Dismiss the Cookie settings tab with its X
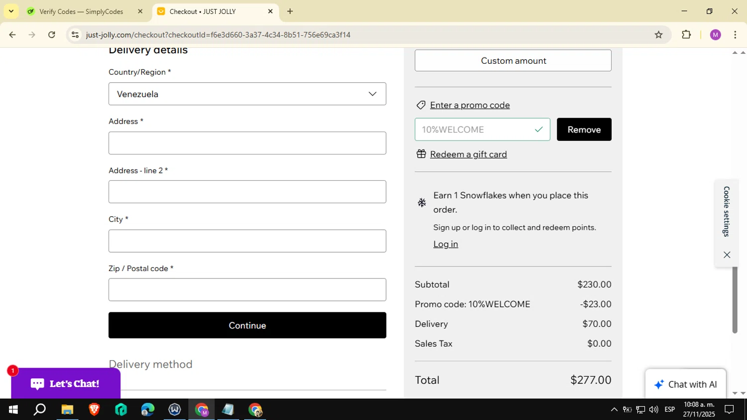This screenshot has width=747, height=420. (727, 255)
